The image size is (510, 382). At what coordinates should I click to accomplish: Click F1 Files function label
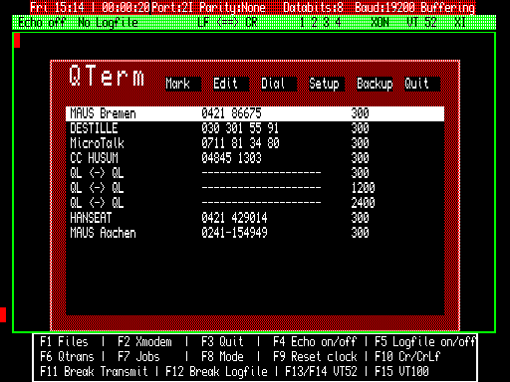point(64,342)
